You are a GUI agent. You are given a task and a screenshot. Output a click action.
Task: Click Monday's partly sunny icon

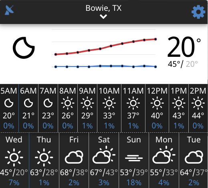click(164, 155)
